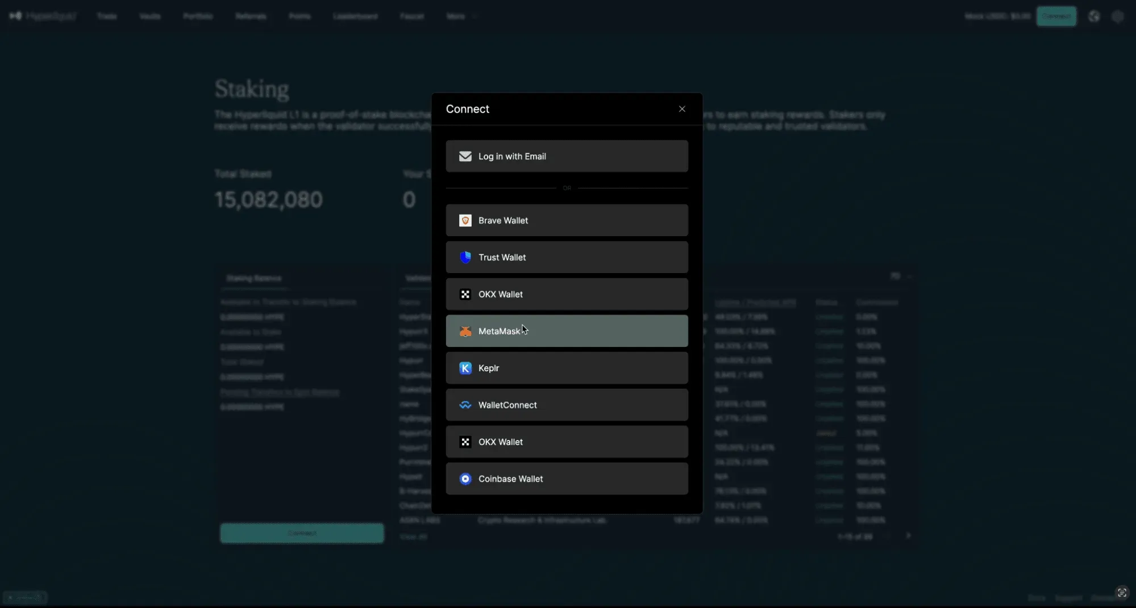Click the green Connect button in the header
The height and width of the screenshot is (608, 1136).
(1056, 16)
